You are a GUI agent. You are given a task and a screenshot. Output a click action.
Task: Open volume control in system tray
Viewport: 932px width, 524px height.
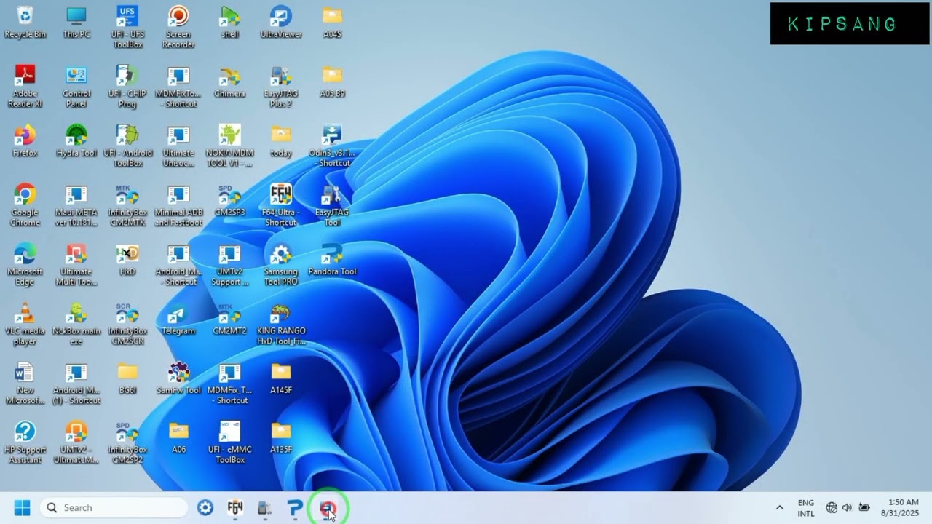point(847,508)
